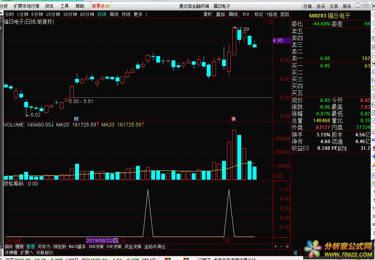Click the 5.02 low price label

coord(35,115)
